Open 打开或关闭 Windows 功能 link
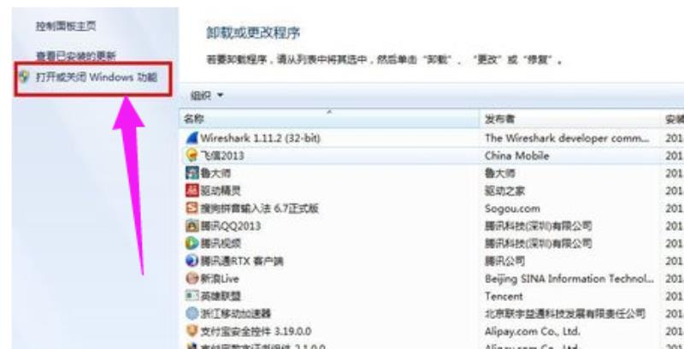Screen dimensions: 684x349 click(x=97, y=78)
